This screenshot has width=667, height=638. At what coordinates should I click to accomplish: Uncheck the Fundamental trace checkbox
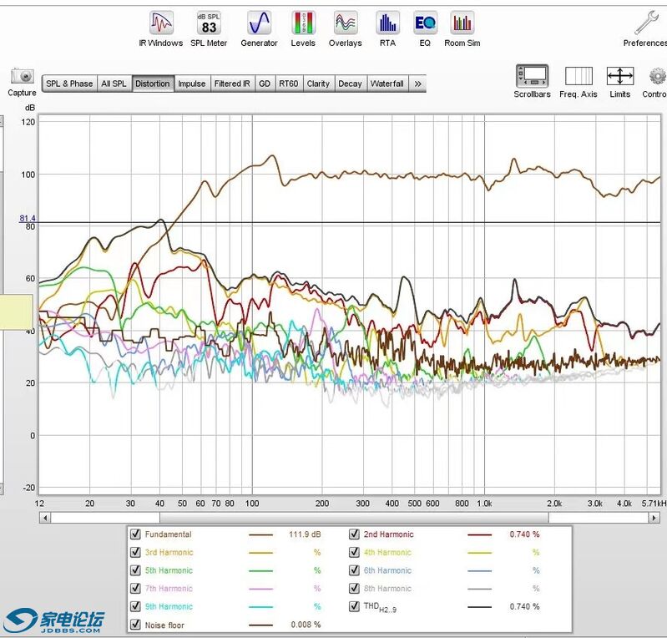pos(134,534)
